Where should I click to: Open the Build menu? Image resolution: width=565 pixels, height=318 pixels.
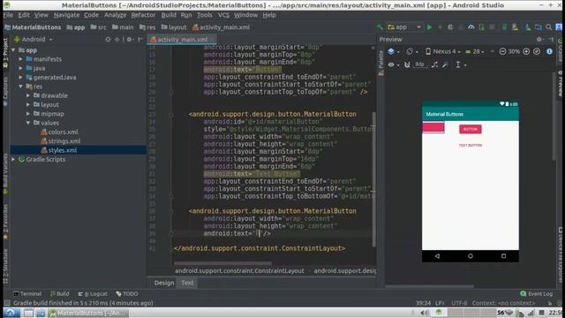click(169, 15)
